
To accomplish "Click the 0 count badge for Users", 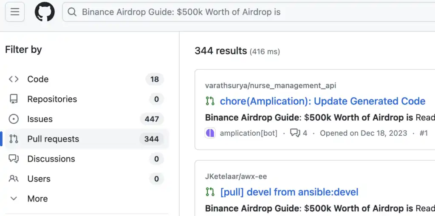I will click(x=156, y=179).
